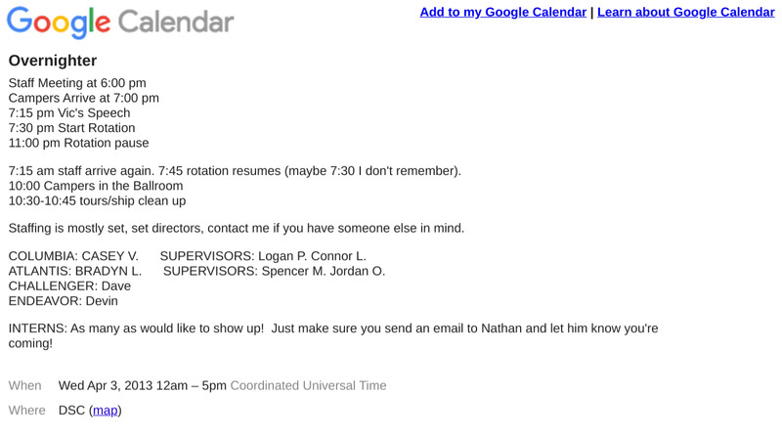The height and width of the screenshot is (437, 782).
Task: Click the 'COLUMBIA: CASEY V.' text
Action: click(x=73, y=256)
